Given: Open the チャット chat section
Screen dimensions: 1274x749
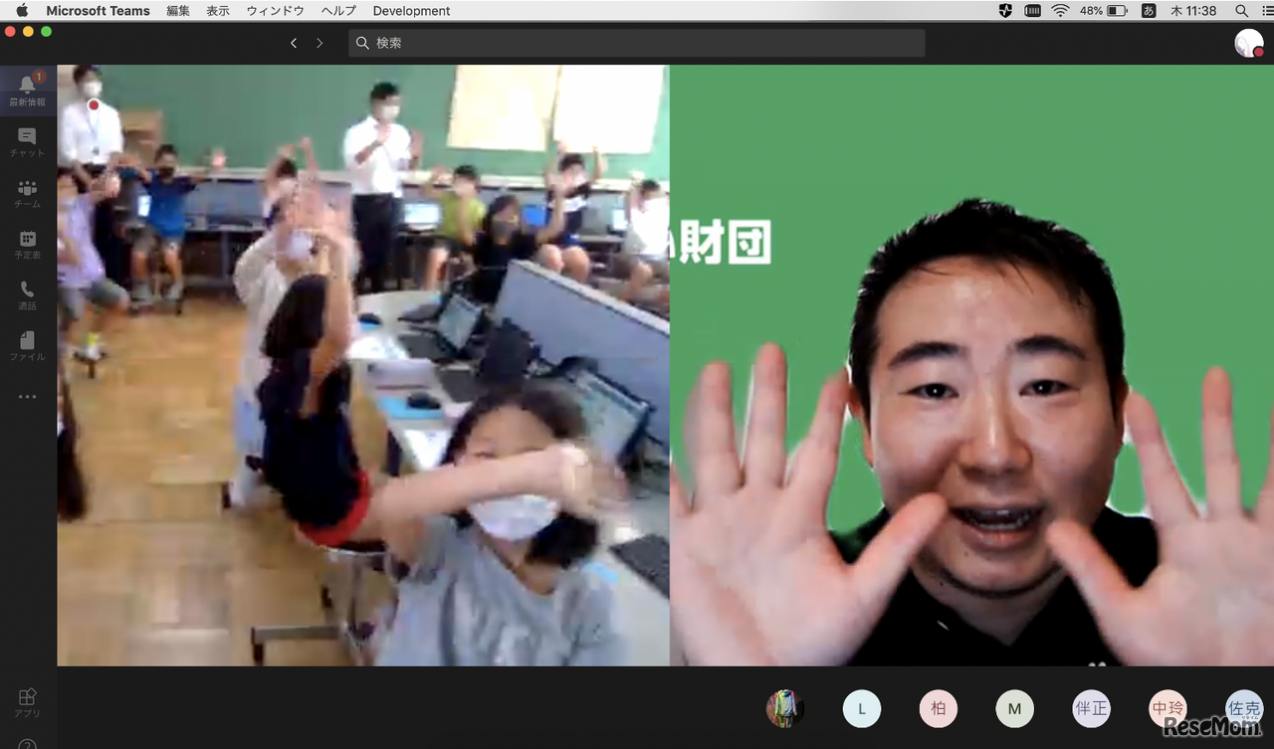Looking at the screenshot, I should [27, 142].
